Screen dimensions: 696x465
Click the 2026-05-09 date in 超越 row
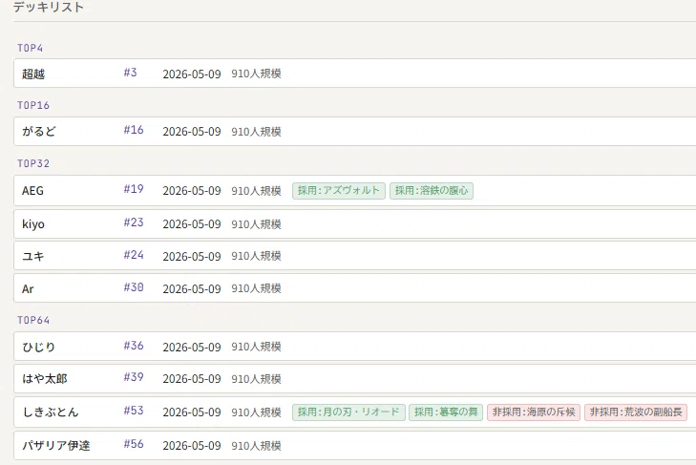tap(192, 74)
